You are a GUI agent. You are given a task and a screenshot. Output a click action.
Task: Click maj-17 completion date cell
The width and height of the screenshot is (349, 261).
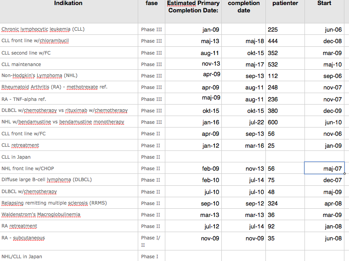[244, 64]
